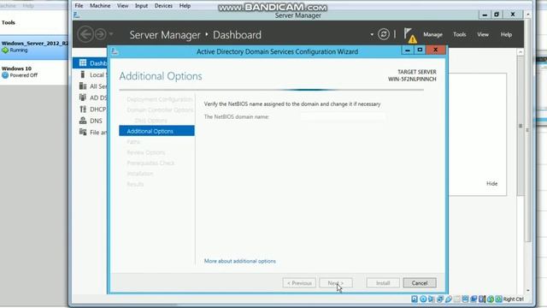Click the hard disk activity status icon
Screen dimensions: 547x308
(415, 299)
